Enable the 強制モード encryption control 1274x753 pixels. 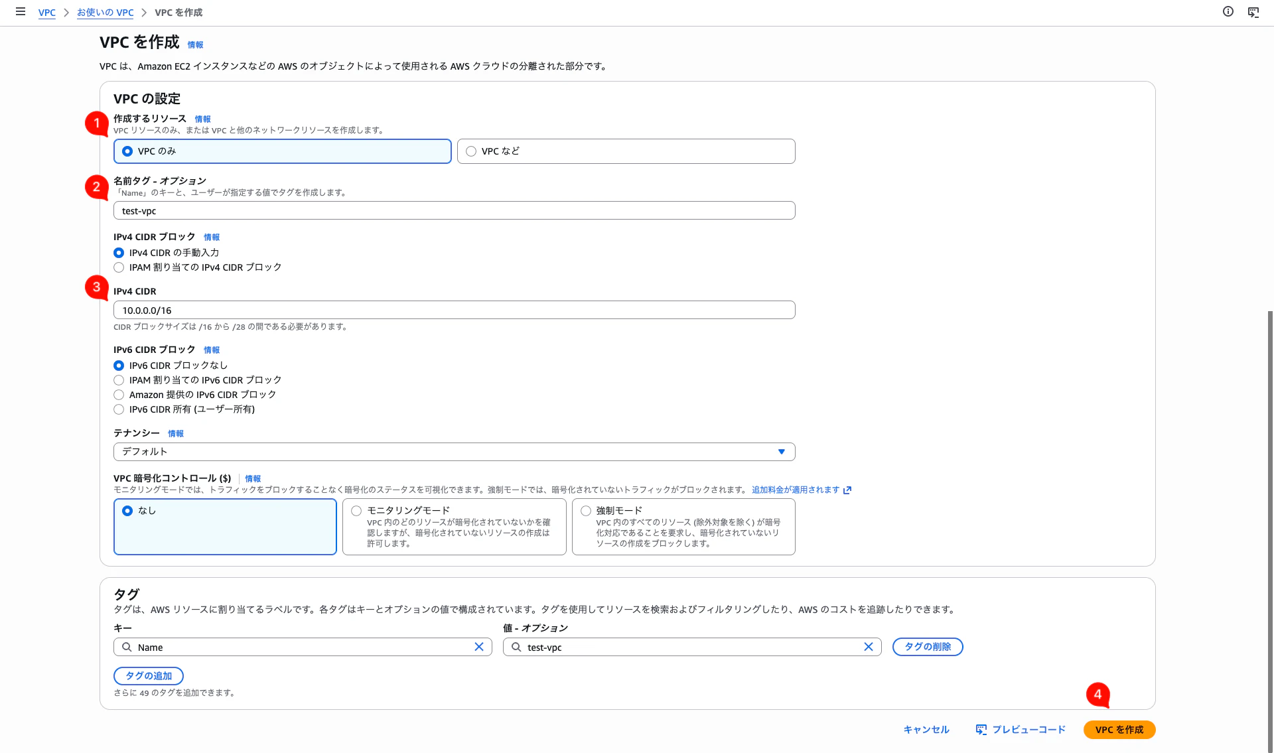click(585, 510)
